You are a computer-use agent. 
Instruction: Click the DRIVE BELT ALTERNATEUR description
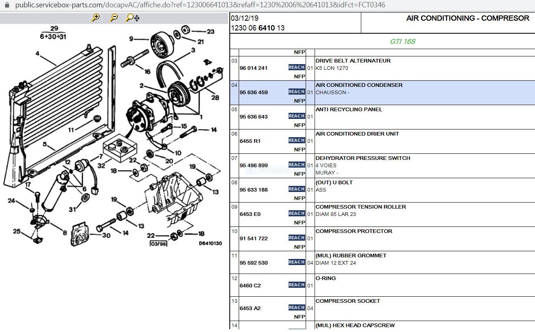pos(353,61)
